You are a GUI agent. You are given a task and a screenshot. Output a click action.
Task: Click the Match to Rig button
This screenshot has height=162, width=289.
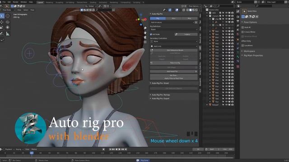click(173, 63)
